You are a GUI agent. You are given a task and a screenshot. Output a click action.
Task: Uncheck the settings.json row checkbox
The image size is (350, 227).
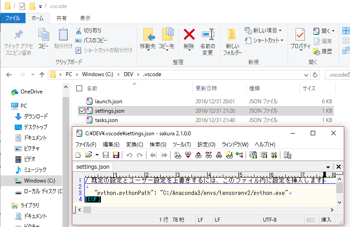(x=82, y=110)
